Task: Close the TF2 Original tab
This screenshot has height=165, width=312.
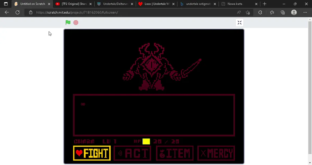Action: click(x=90, y=4)
